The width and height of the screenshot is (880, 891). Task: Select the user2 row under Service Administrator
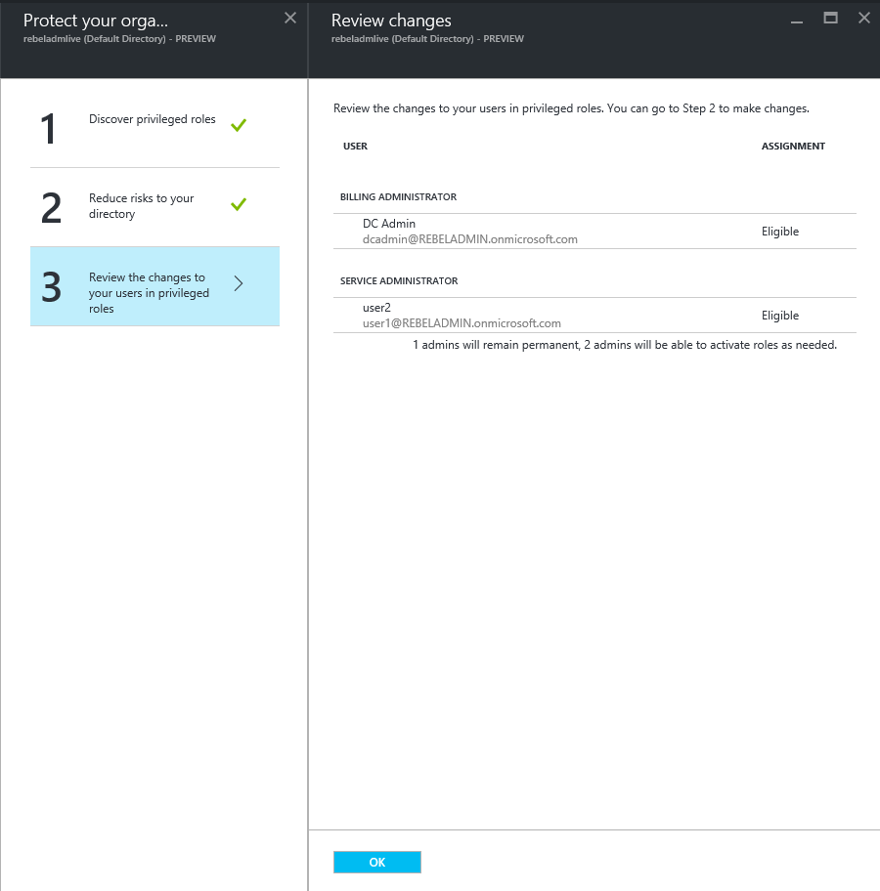[594, 316]
